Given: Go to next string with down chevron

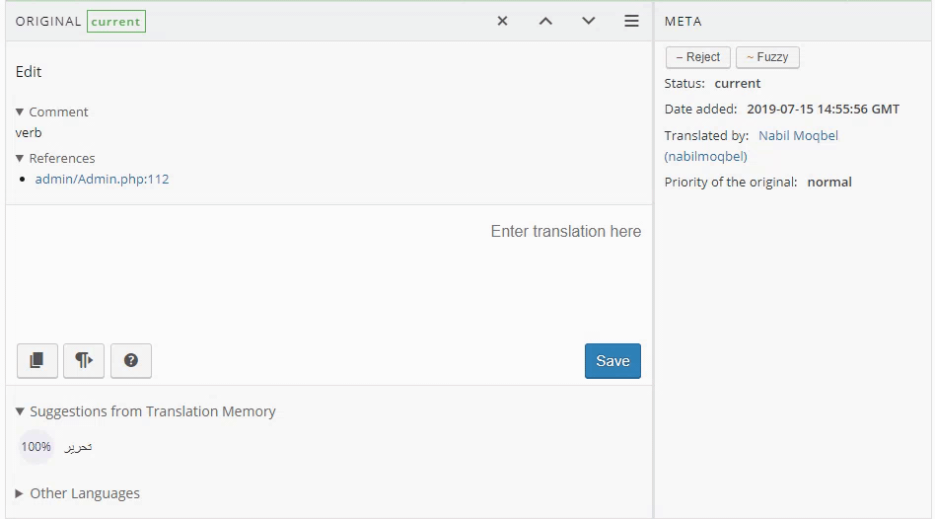Looking at the screenshot, I should 589,21.
